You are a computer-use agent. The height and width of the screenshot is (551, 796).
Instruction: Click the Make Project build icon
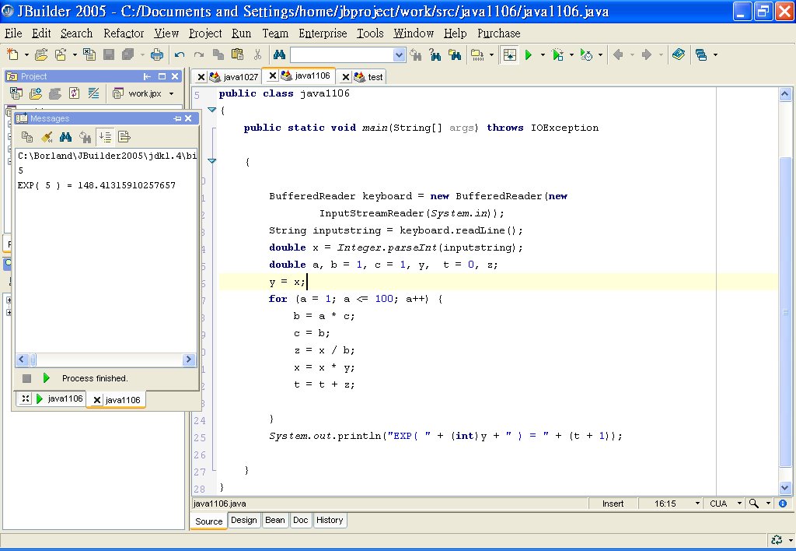pos(477,54)
